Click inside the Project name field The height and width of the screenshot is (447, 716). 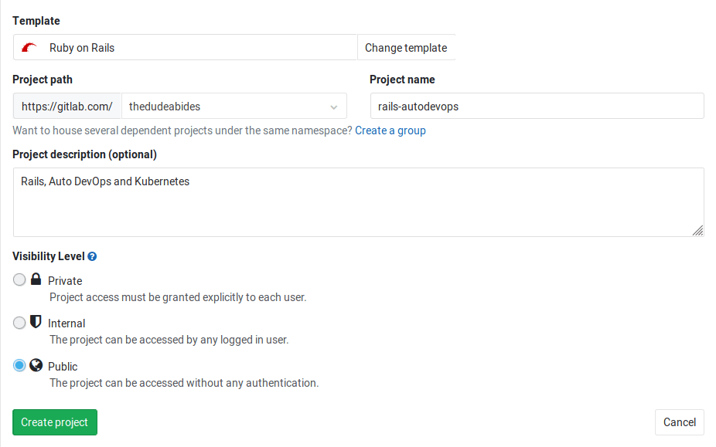click(x=537, y=106)
